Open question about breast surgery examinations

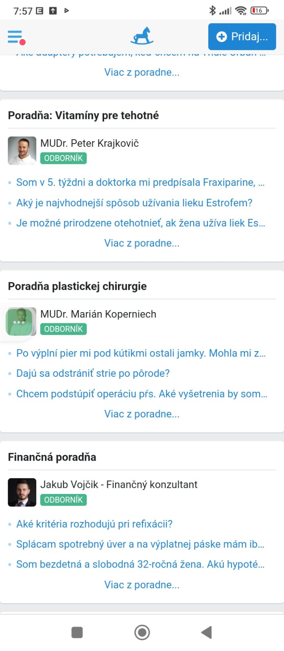tap(142, 394)
